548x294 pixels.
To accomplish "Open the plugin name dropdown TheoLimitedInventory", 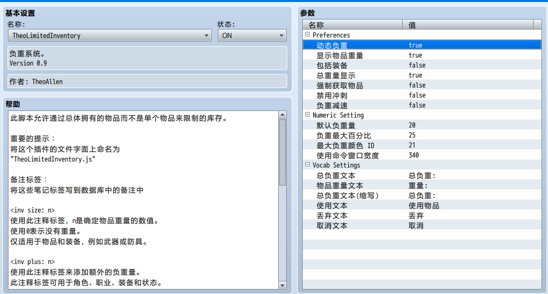I will 110,35.
